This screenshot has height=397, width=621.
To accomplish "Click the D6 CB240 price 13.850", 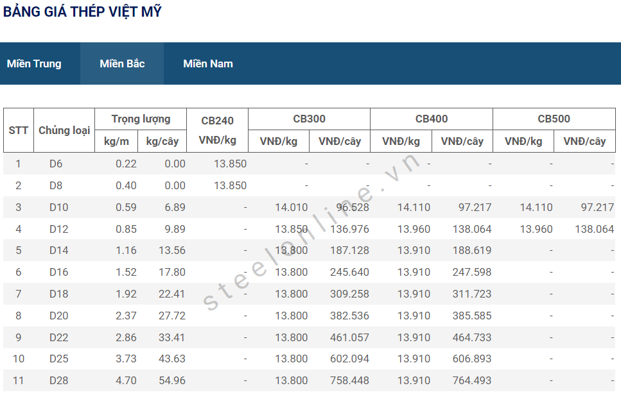I will [x=230, y=164].
